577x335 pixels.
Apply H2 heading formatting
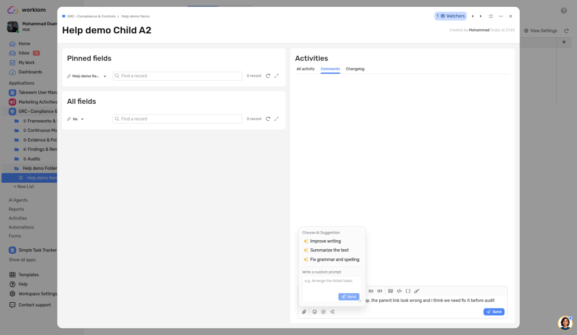[x=371, y=291]
